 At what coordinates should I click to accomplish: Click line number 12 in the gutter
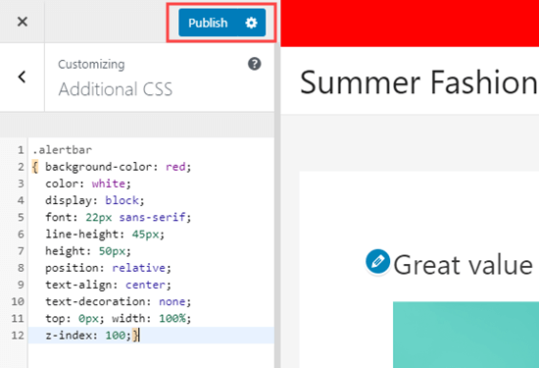point(18,336)
